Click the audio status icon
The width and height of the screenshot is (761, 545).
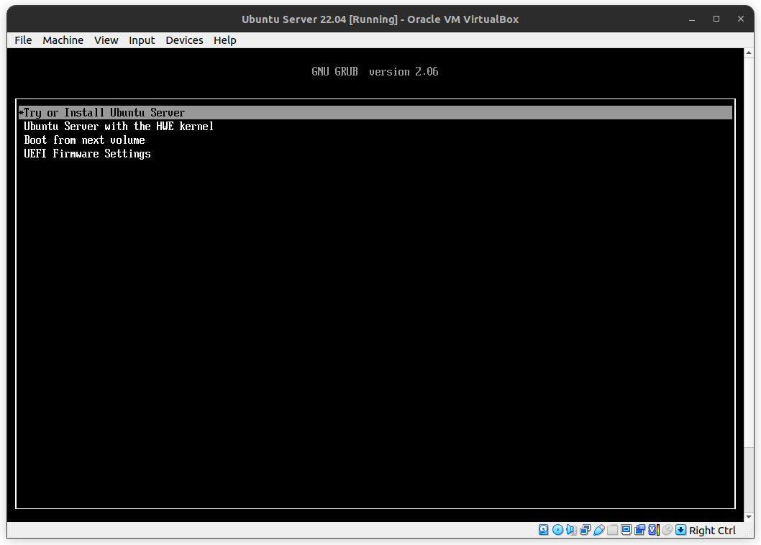572,530
